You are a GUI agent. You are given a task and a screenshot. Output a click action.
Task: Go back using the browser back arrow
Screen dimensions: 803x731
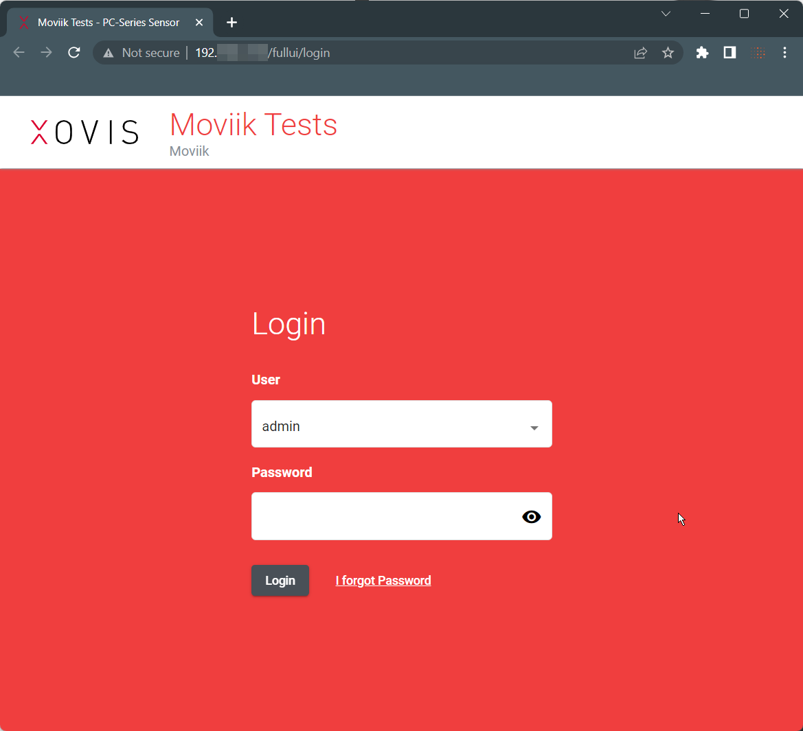coord(19,53)
